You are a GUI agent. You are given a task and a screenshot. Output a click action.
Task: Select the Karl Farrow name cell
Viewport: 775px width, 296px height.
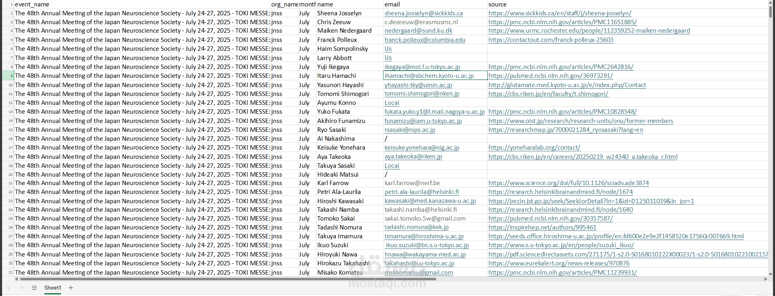(350, 183)
